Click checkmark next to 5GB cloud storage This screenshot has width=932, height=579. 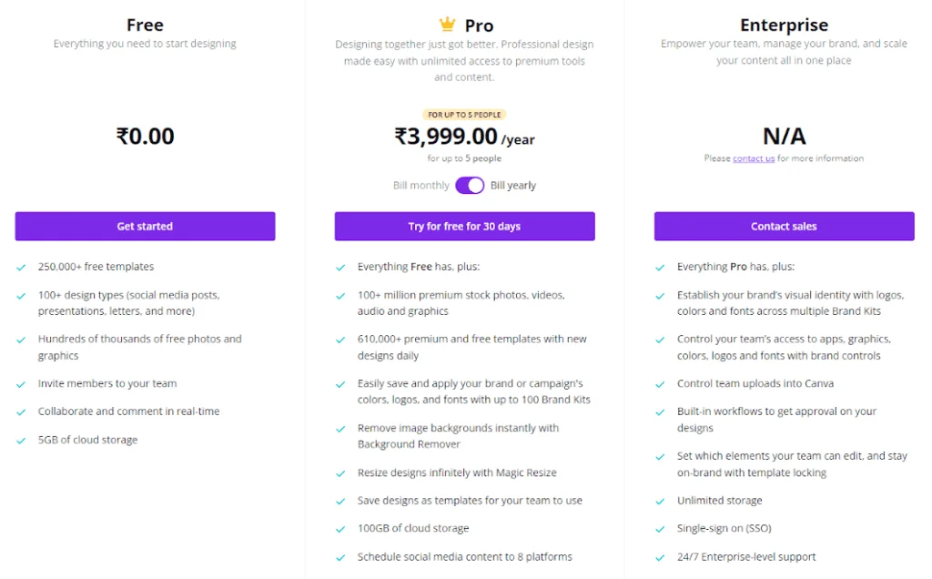[x=21, y=441]
